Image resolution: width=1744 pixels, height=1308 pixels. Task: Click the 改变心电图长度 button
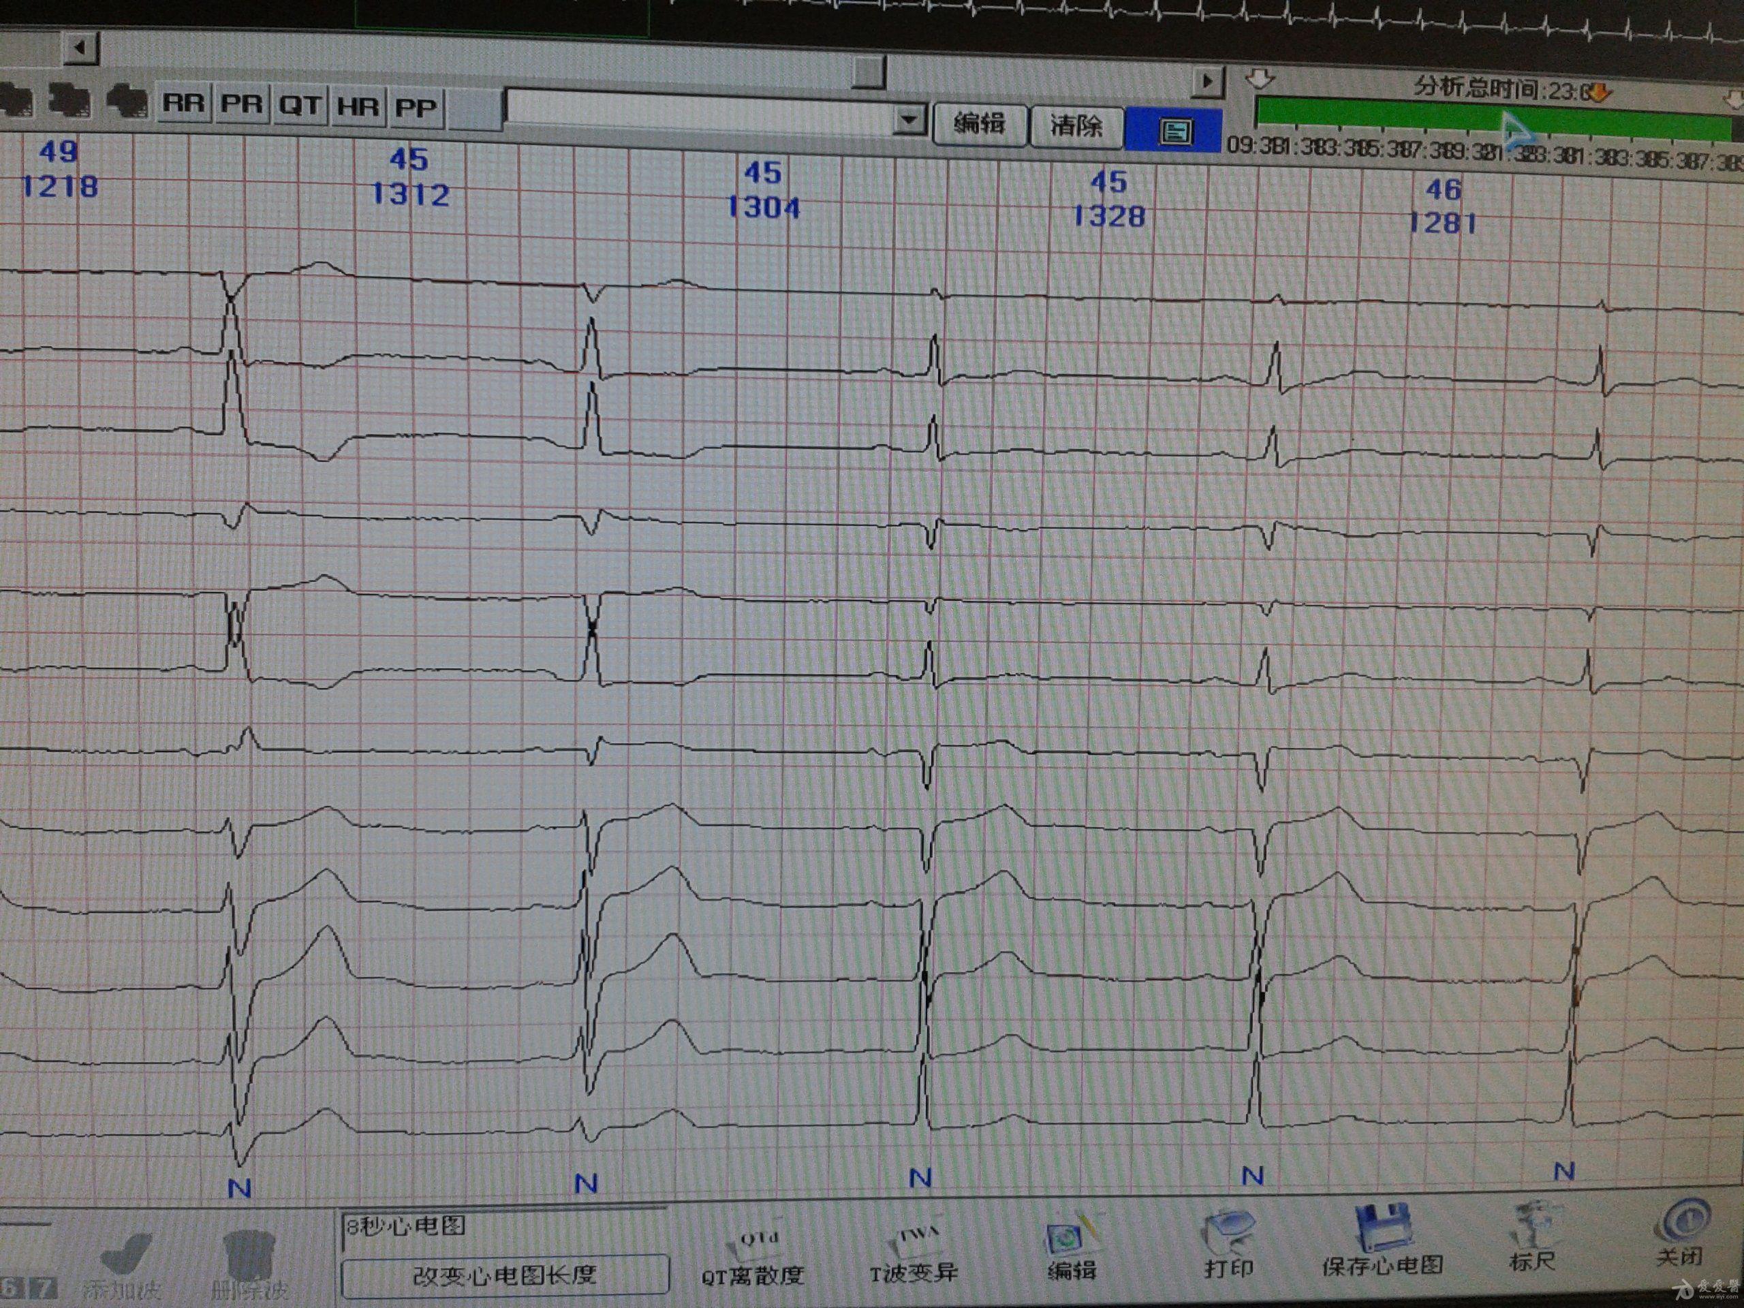(x=505, y=1275)
